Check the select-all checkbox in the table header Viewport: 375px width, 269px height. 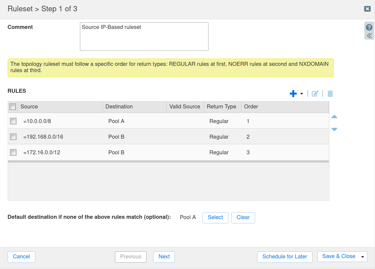tap(12, 106)
